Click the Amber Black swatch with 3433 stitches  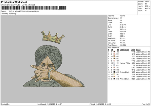114,72
